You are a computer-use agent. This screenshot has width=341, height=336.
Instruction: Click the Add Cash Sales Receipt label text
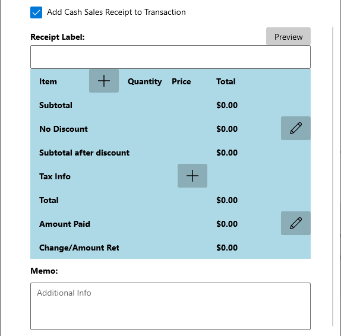(x=116, y=12)
